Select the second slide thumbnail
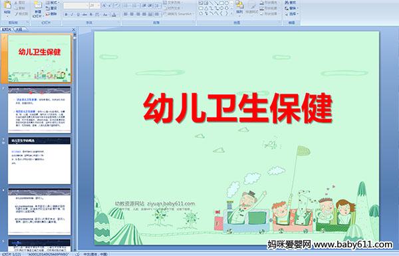This screenshot has width=399, height=256. [x=39, y=110]
